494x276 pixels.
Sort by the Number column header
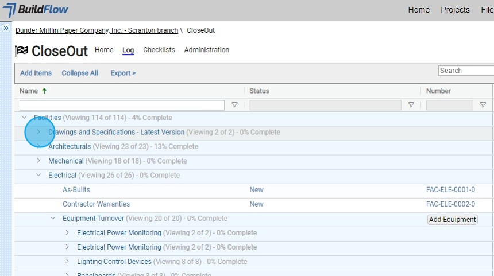[438, 91]
